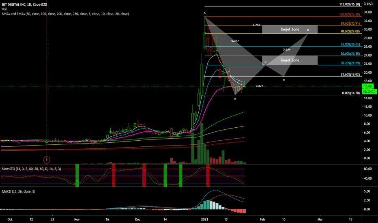Click the 50.00%(23.85) Fib level label
378x223 pixels.
pos(350,54)
